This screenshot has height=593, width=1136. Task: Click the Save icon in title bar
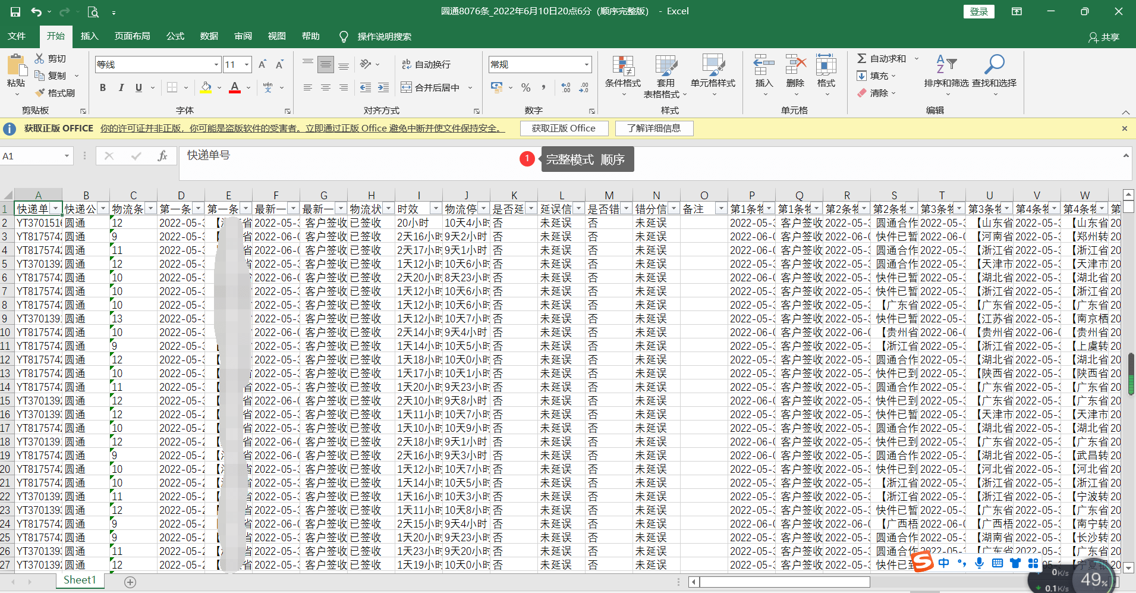click(x=15, y=12)
